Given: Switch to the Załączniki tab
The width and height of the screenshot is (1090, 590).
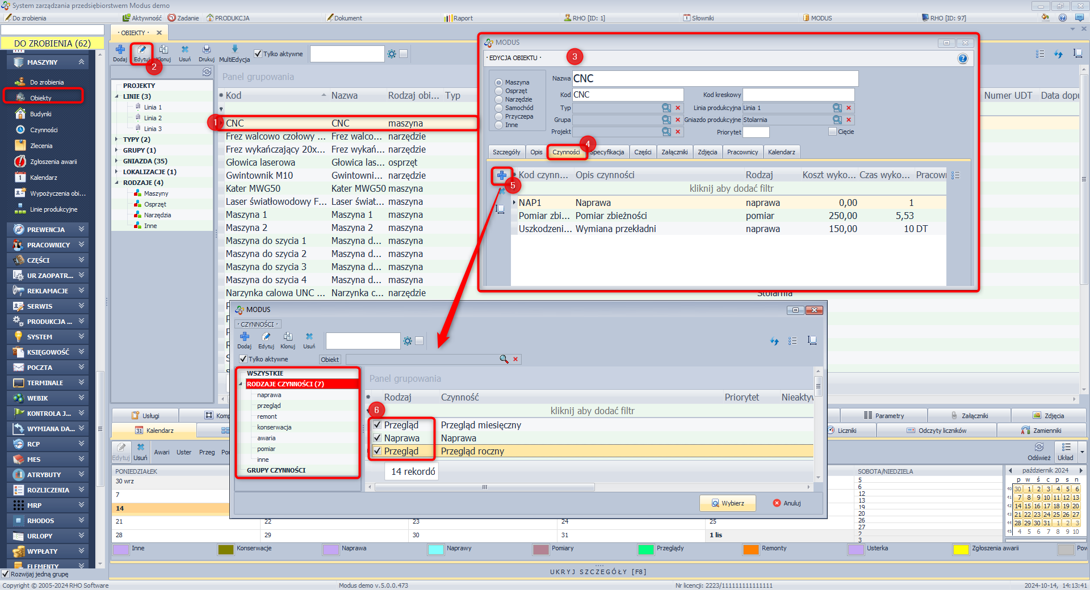Looking at the screenshot, I should coord(674,152).
